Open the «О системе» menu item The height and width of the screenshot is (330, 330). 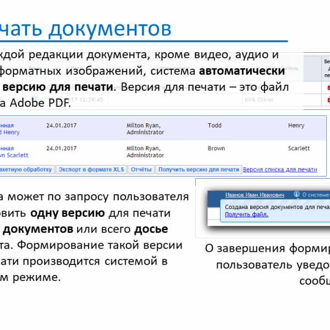pos(315,195)
